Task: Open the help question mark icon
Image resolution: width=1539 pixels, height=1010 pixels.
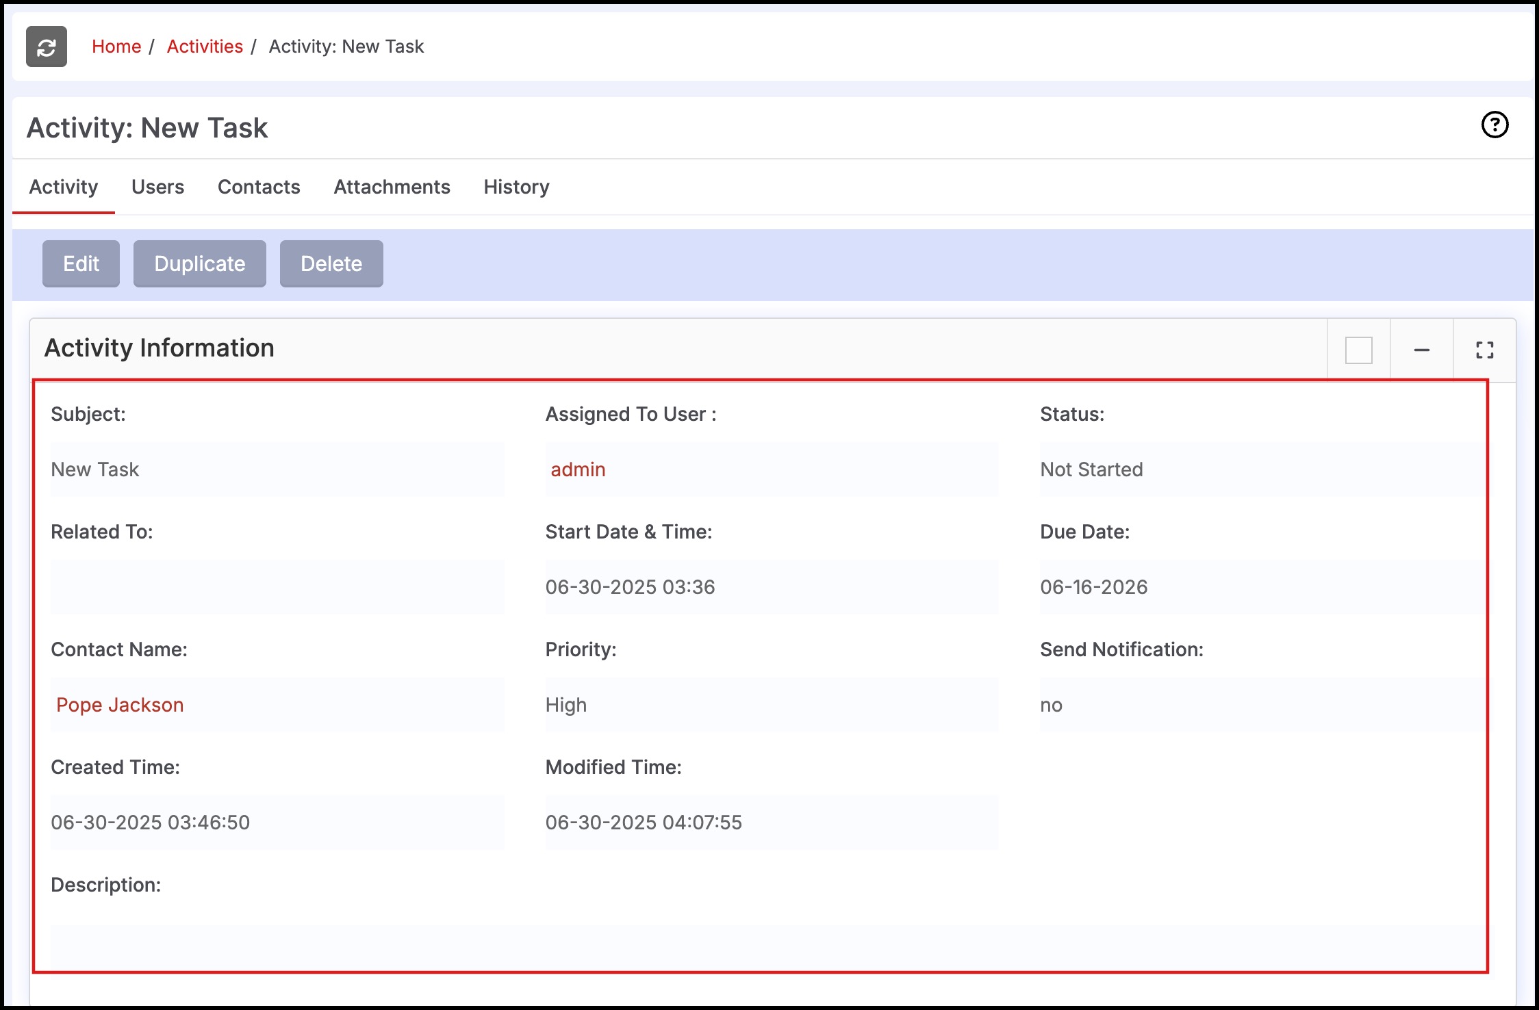Action: click(x=1495, y=125)
